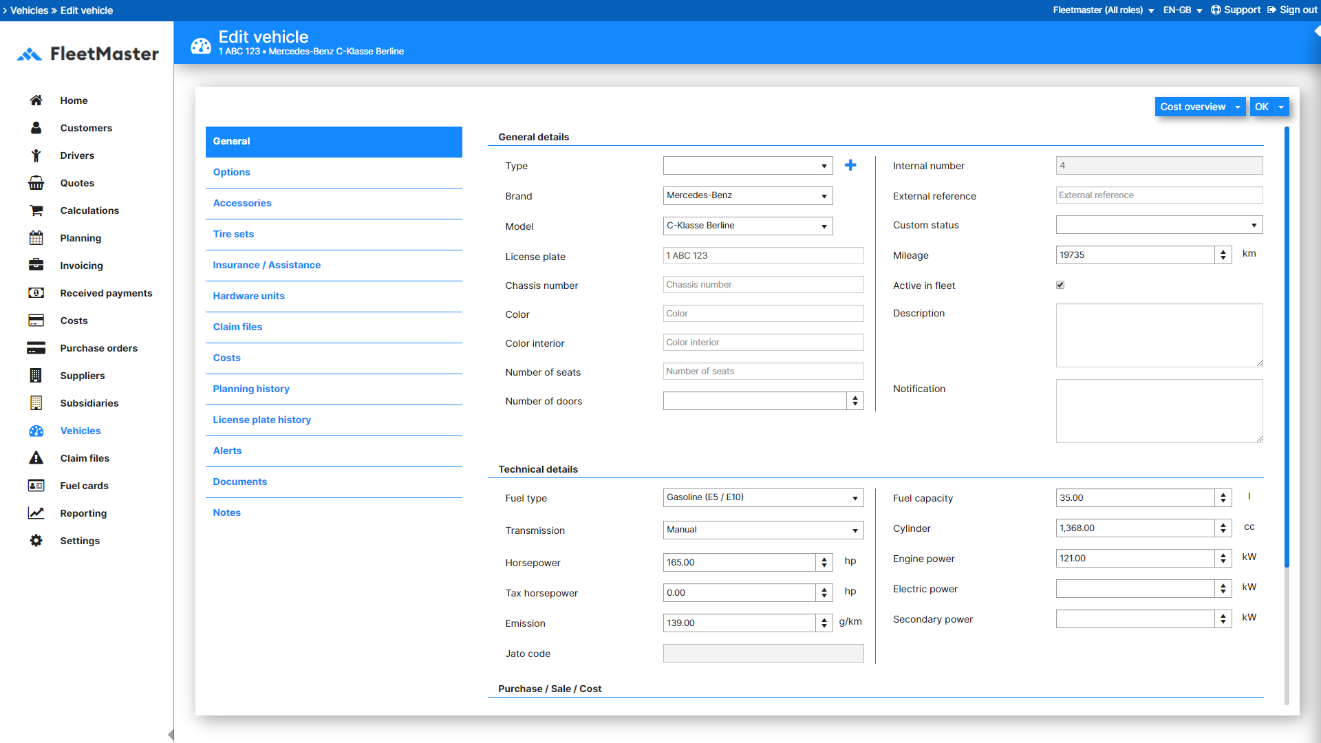The width and height of the screenshot is (1321, 743).
Task: Click the blue plus icon next to Type
Action: (x=851, y=165)
